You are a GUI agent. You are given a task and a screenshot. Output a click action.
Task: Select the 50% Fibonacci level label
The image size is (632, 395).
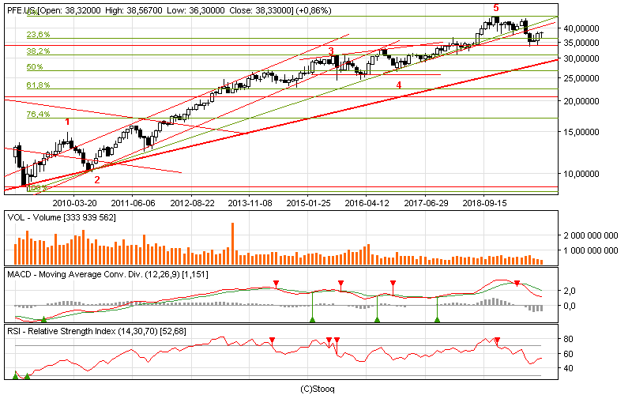35,67
